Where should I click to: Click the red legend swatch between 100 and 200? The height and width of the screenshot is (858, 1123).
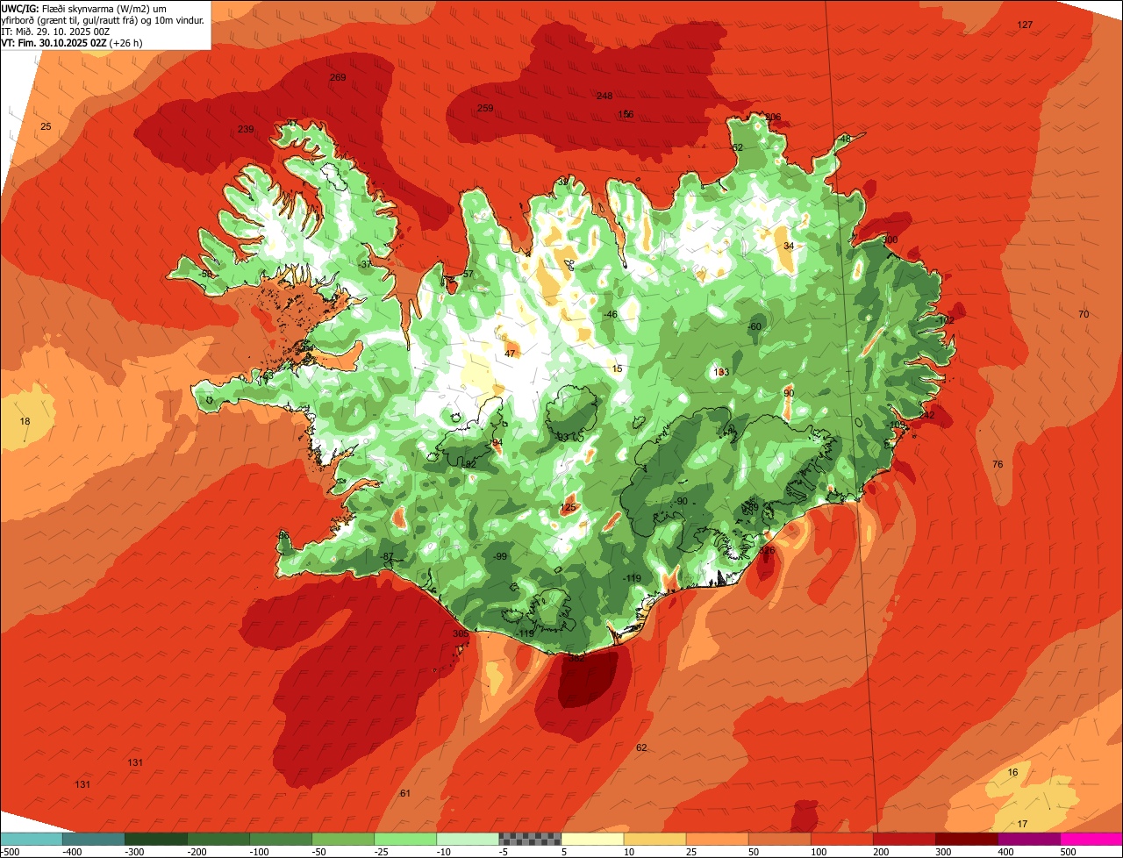pyautogui.click(x=840, y=839)
